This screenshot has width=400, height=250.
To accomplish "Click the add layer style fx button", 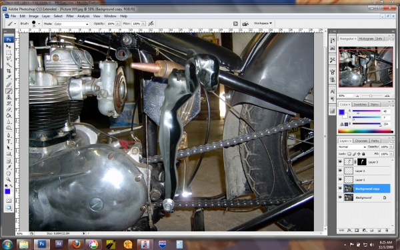I will point(349,231).
